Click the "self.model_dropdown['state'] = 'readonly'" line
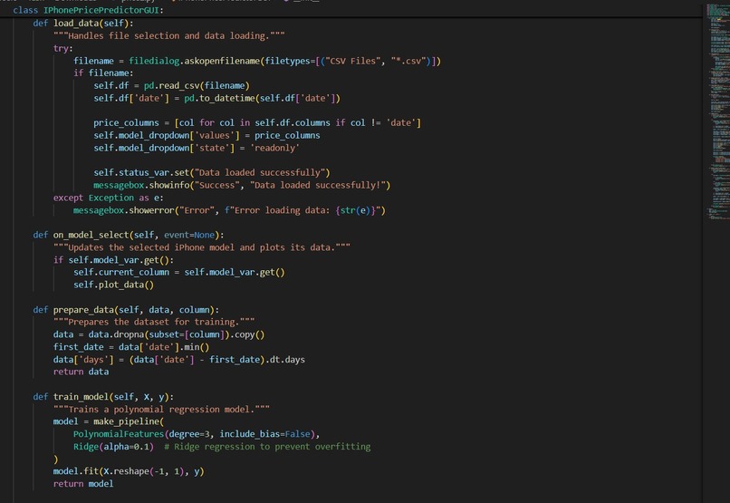 pos(197,148)
